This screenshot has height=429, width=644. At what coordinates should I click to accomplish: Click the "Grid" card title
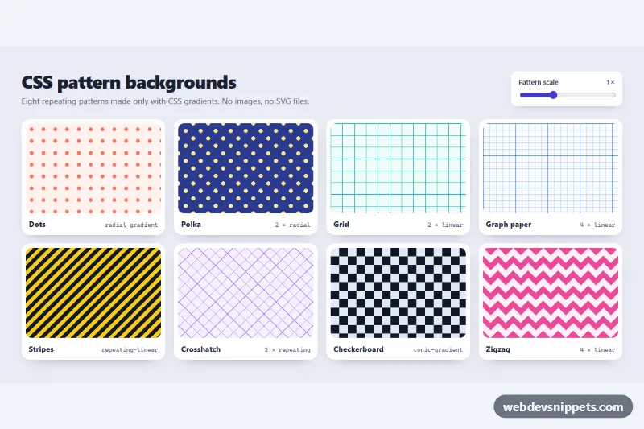click(x=341, y=224)
